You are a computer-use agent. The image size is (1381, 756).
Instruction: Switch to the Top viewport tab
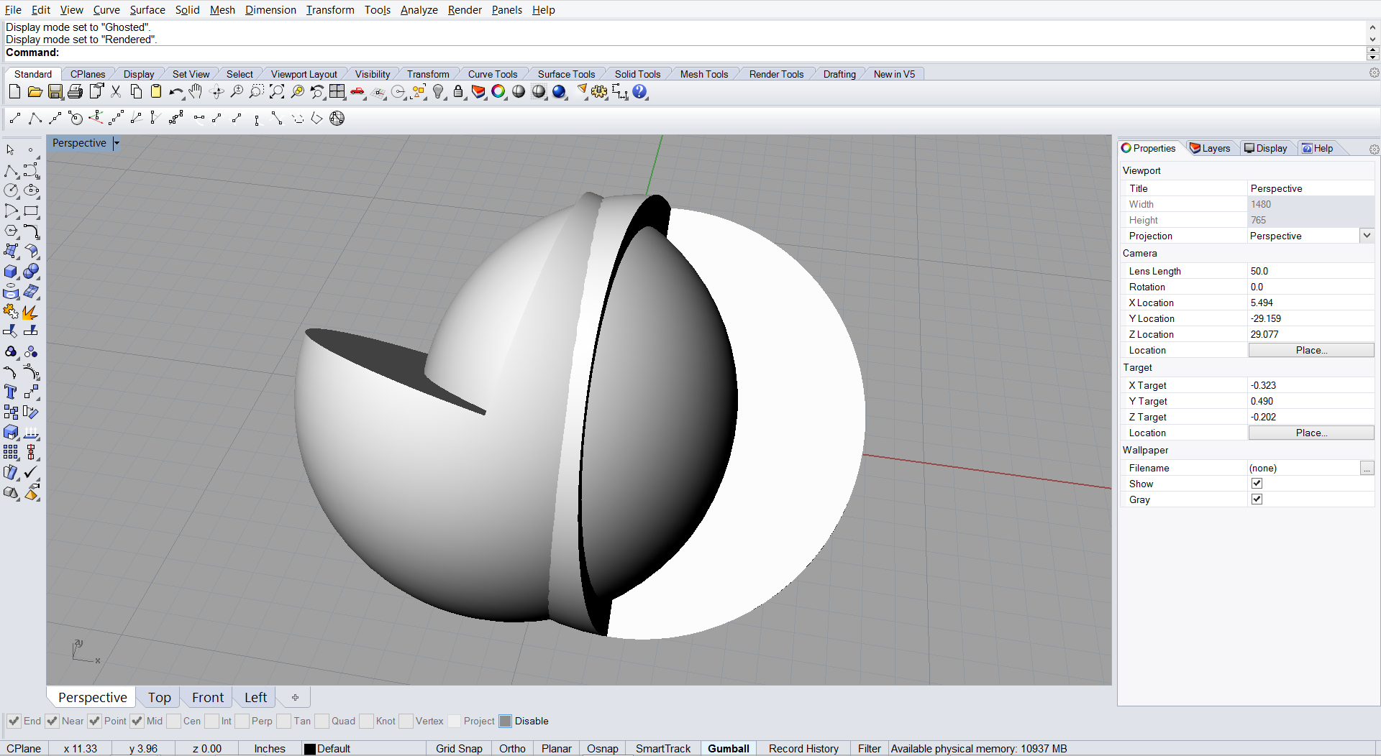point(160,697)
